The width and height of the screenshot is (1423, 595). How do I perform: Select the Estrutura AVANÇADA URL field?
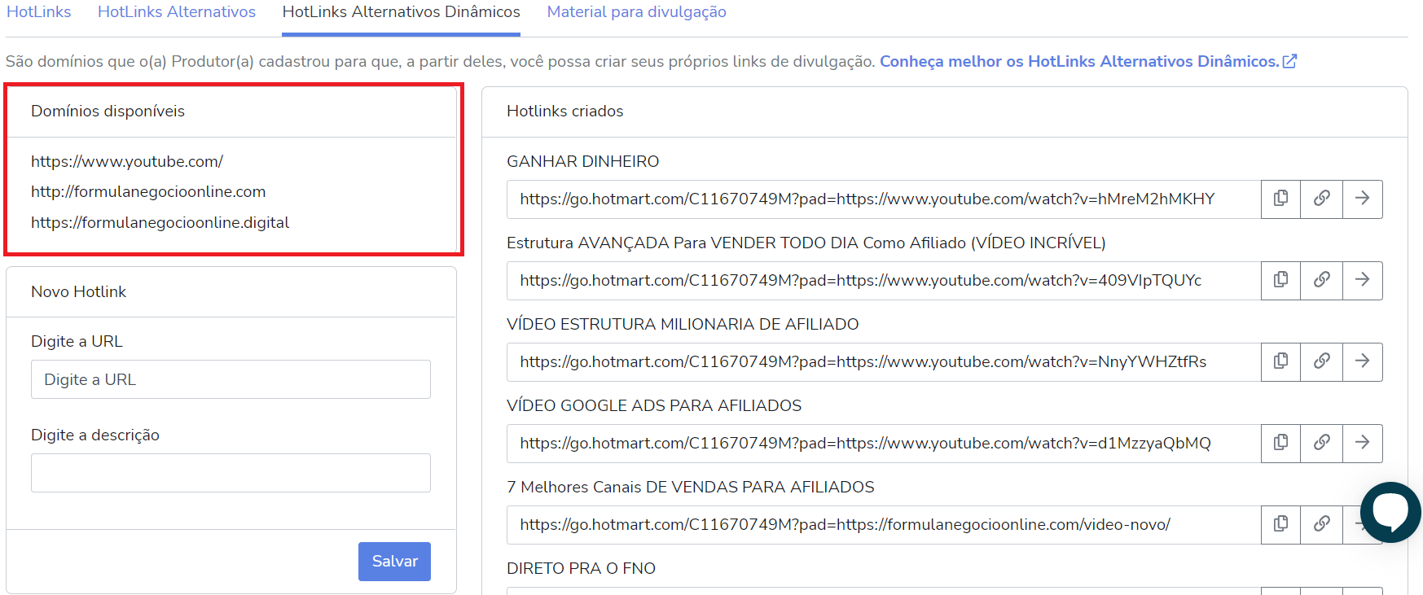tap(884, 281)
